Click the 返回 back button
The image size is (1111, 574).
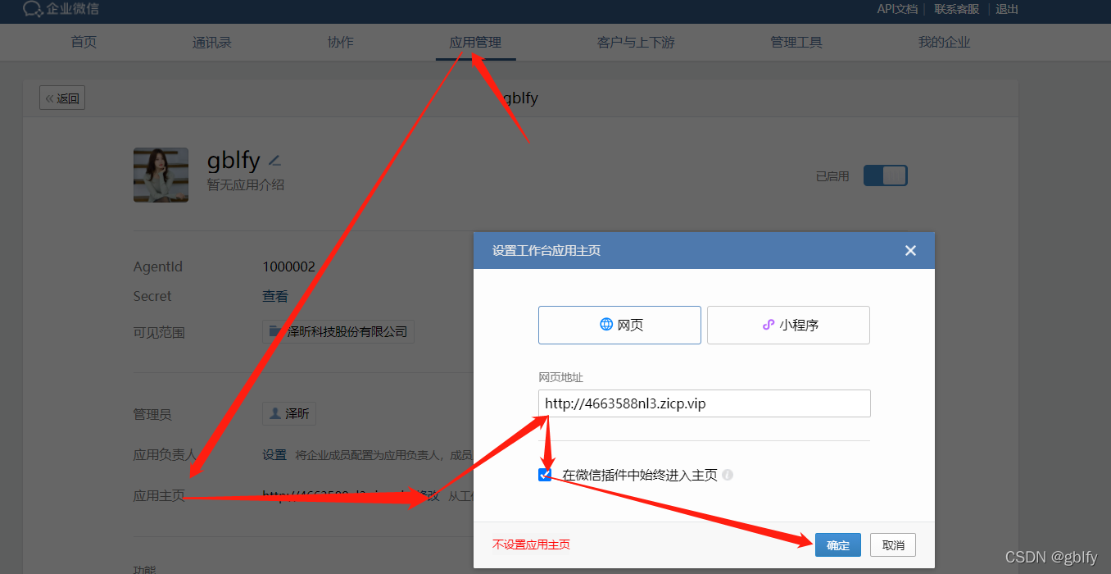click(61, 97)
